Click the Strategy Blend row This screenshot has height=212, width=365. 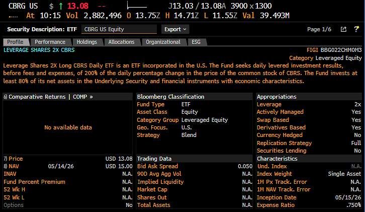(194, 135)
